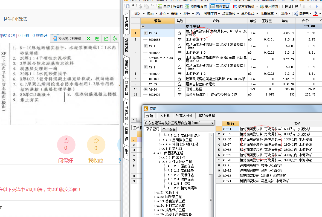Open 单位工程自检 self-check tool
Image resolution: width=322 pixels, height=217 pixels.
coord(170,6)
